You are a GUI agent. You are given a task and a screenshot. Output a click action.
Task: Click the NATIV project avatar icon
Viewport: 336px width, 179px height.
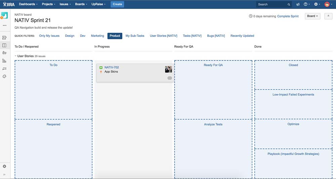(x=4, y=15)
